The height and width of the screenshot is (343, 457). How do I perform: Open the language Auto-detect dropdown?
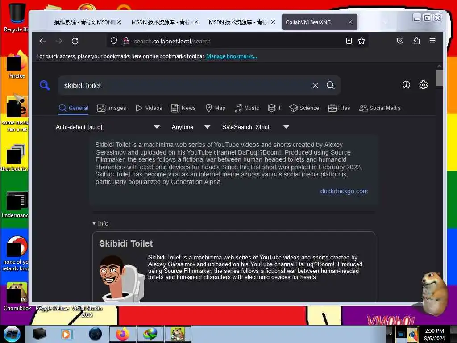coord(108,127)
